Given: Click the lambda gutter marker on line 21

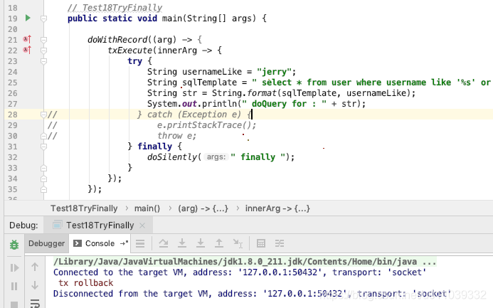Looking at the screenshot, I should tap(27, 40).
